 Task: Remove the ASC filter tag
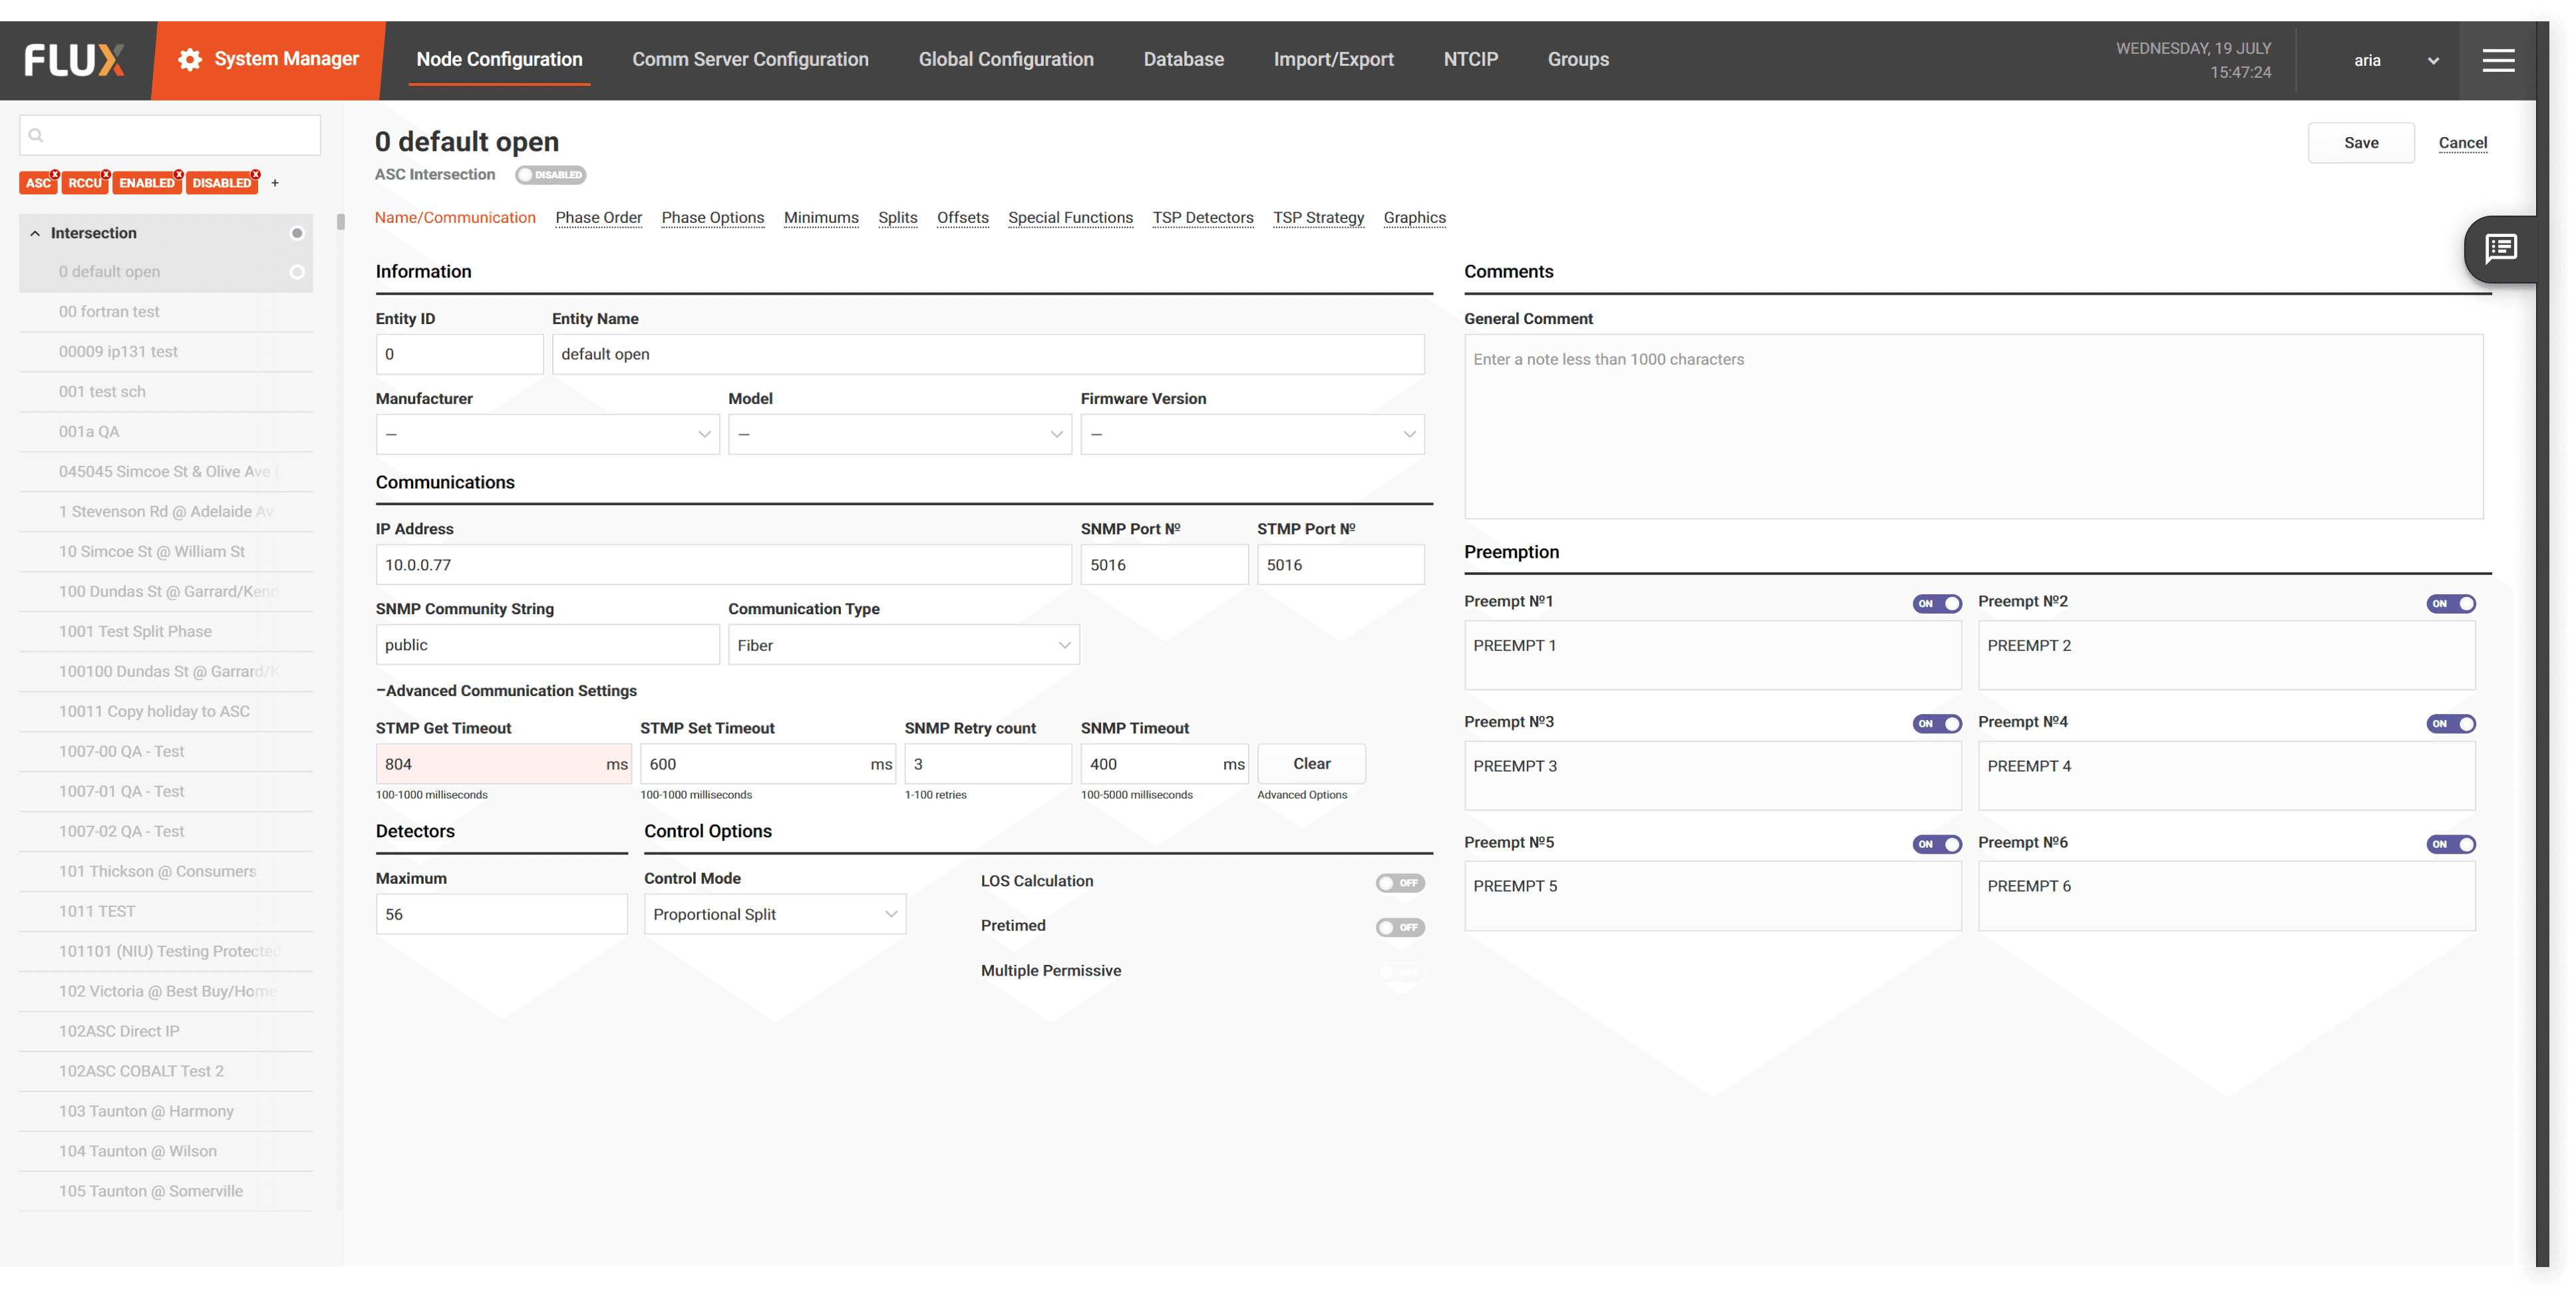click(x=55, y=174)
